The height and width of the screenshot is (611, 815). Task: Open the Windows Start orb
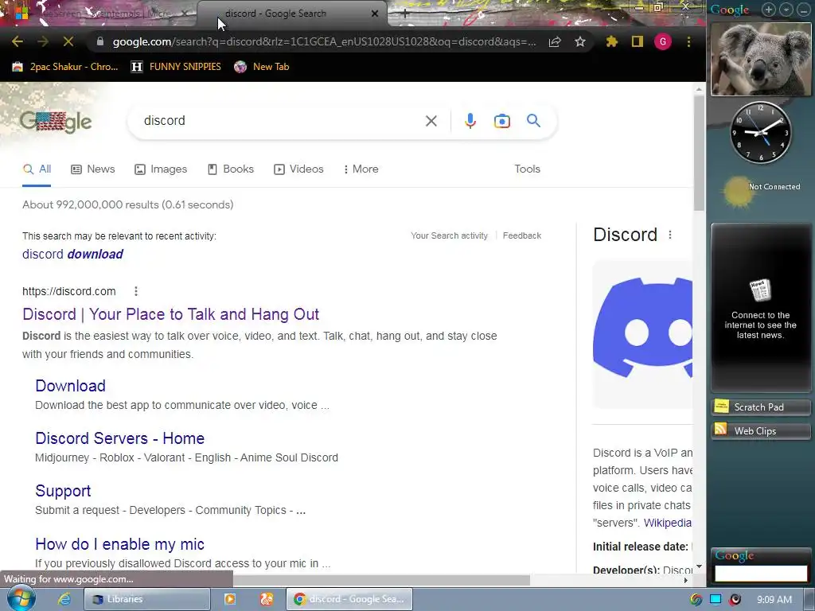point(21,599)
